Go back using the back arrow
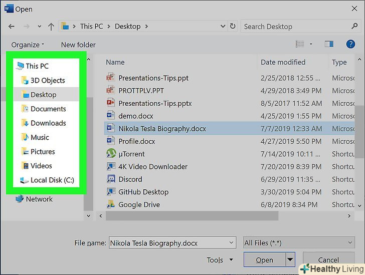This screenshot has height=275, width=365. pos(12,27)
